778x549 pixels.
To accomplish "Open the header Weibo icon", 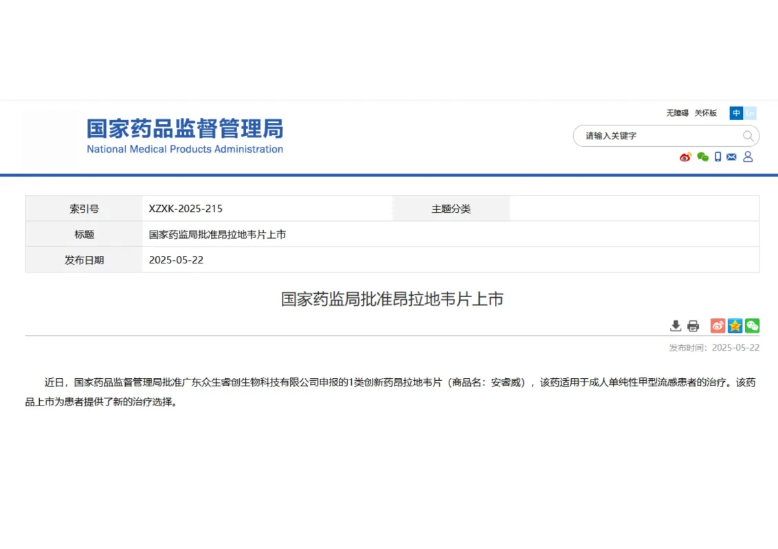I will click(x=685, y=157).
